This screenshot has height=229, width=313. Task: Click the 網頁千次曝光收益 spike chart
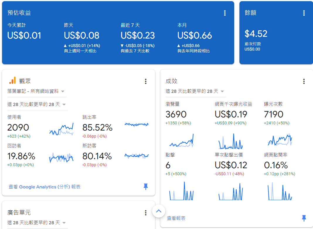230,141
